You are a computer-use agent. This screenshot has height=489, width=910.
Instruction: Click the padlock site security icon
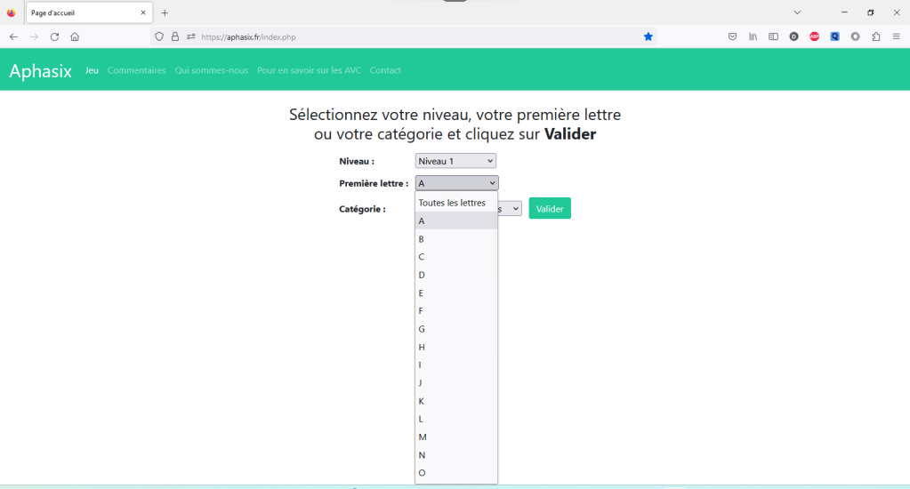coord(175,36)
